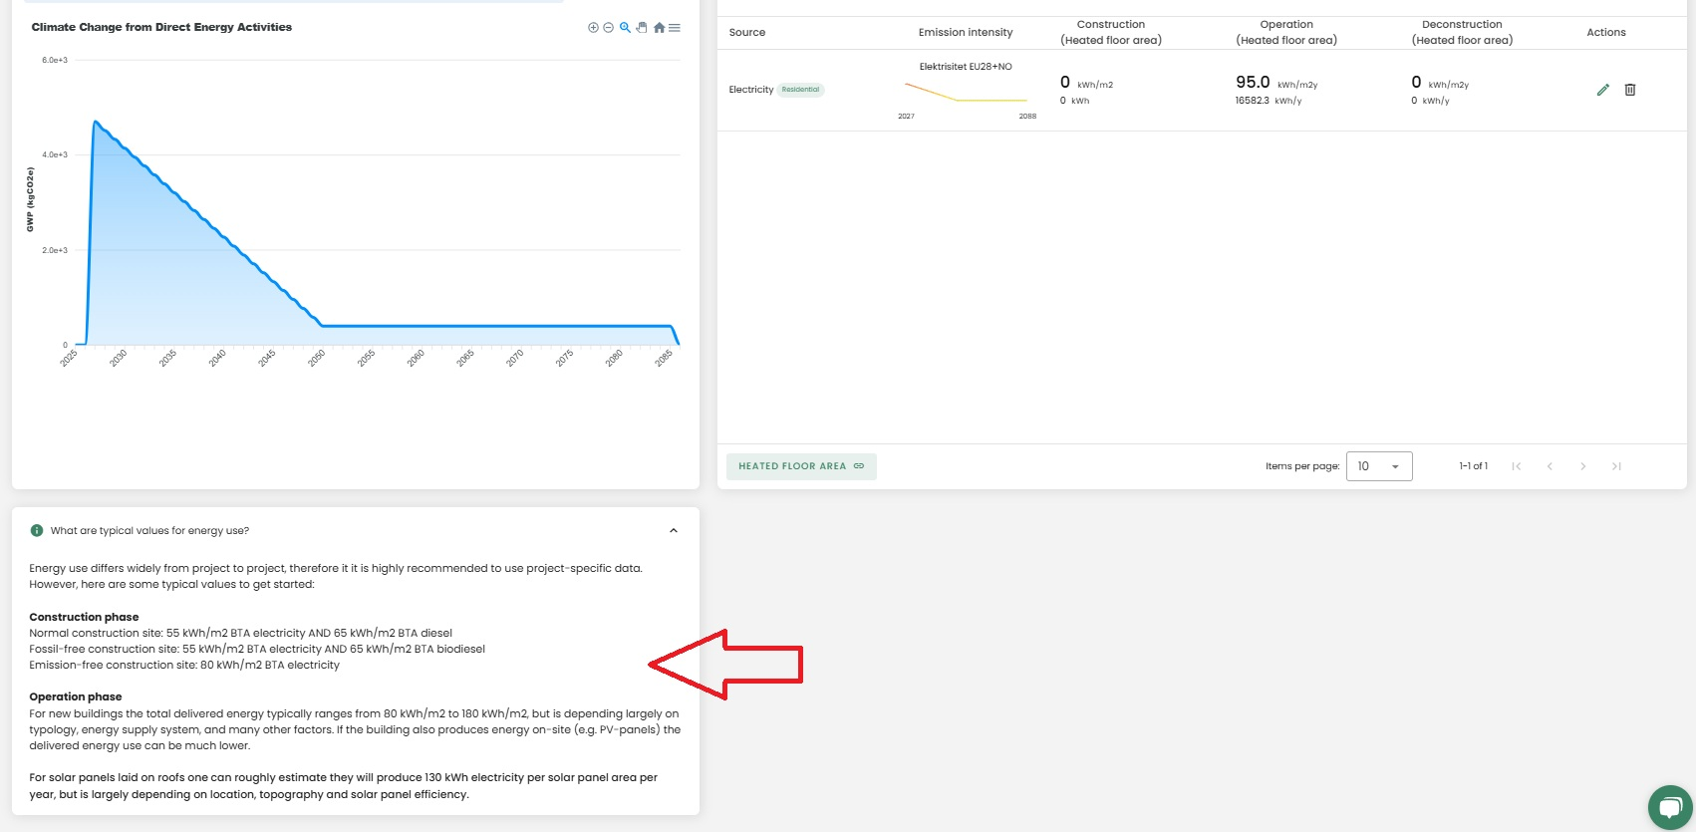
Task: Click the chart zoom-in plus icon
Action: [593, 28]
